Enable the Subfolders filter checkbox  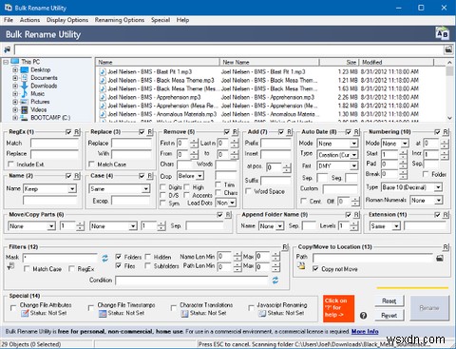147,265
